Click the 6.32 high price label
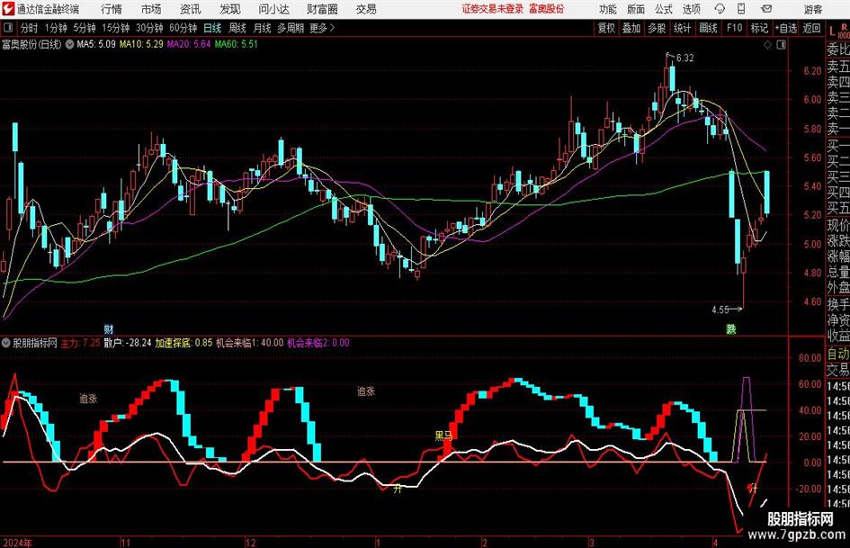The width and height of the screenshot is (850, 548). click(x=685, y=58)
